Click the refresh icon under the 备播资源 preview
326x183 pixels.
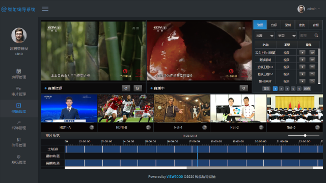coord(126,88)
